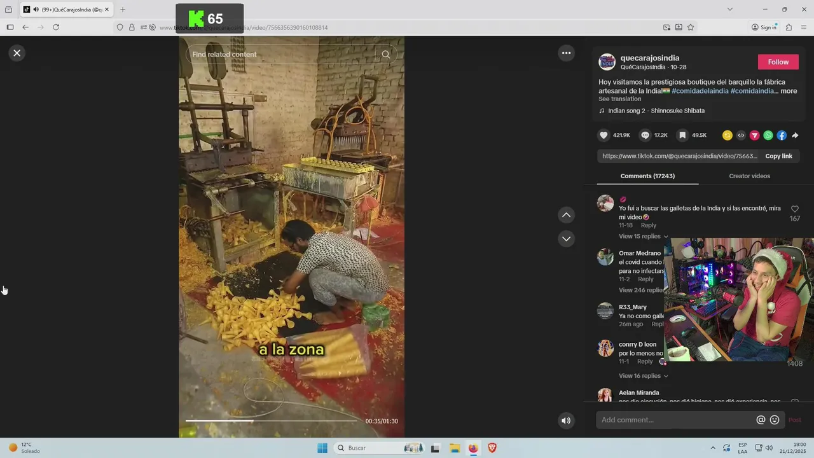This screenshot has width=814, height=458.
Task: Open R33_Mary's commenter profile
Action: 633,307
